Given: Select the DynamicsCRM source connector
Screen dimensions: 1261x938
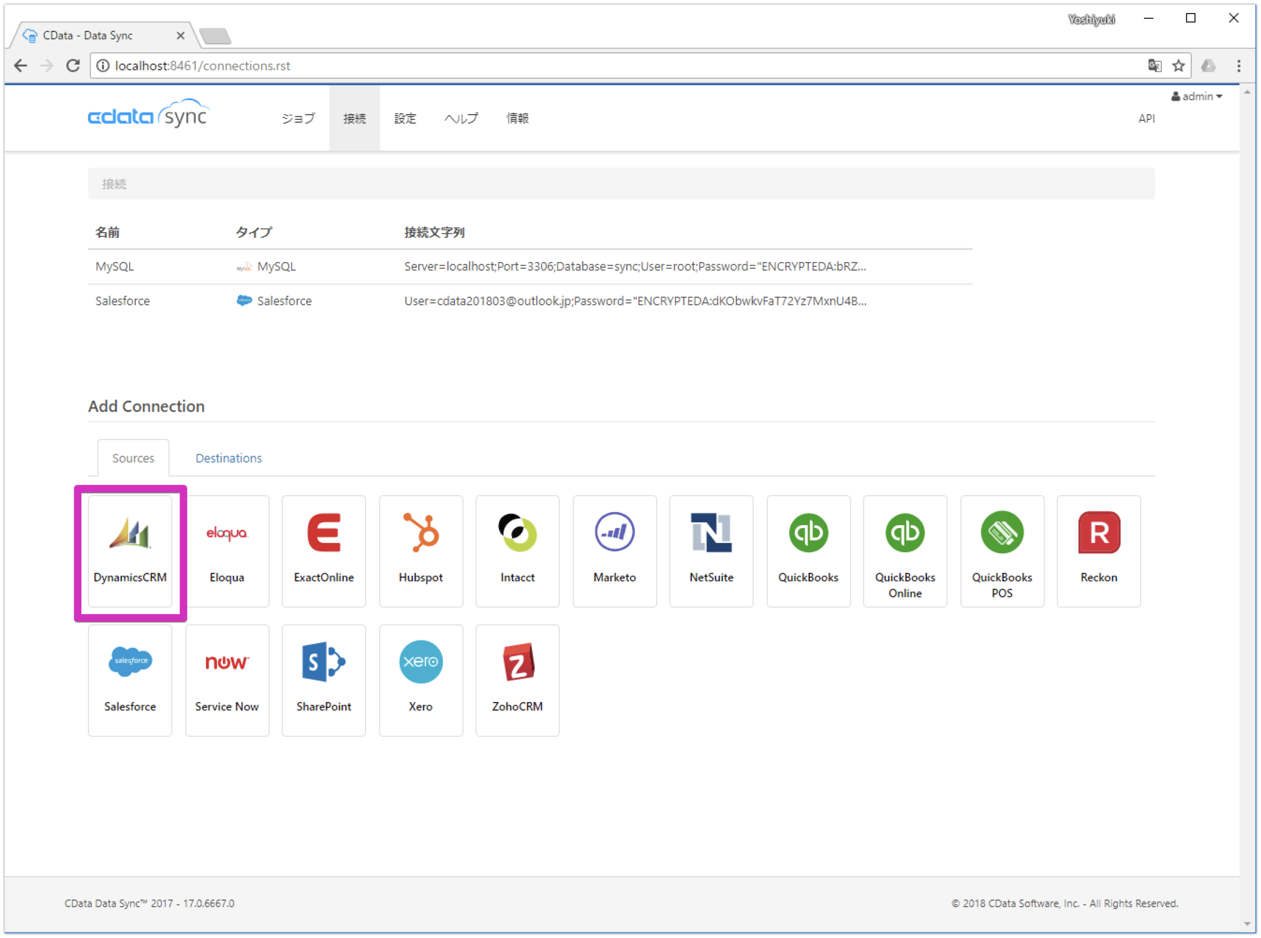Looking at the screenshot, I should click(130, 550).
